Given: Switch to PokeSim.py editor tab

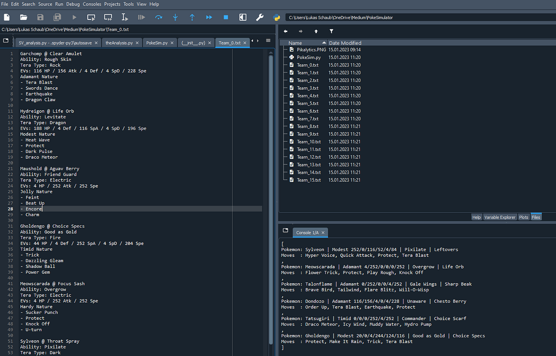Looking at the screenshot, I should 160,43.
